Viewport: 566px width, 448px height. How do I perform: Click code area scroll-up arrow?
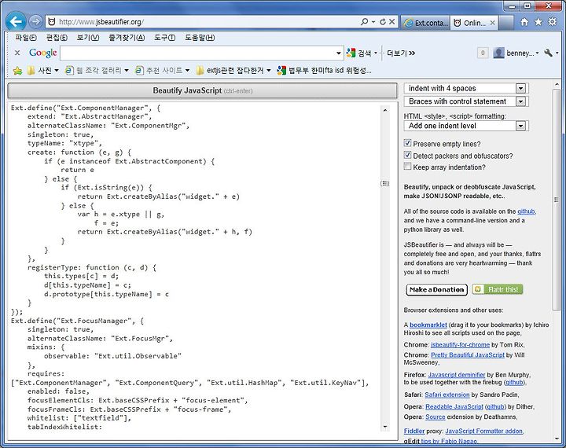(384, 110)
